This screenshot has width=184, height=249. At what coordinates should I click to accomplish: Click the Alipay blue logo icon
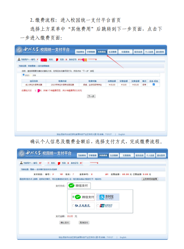tap(102, 197)
